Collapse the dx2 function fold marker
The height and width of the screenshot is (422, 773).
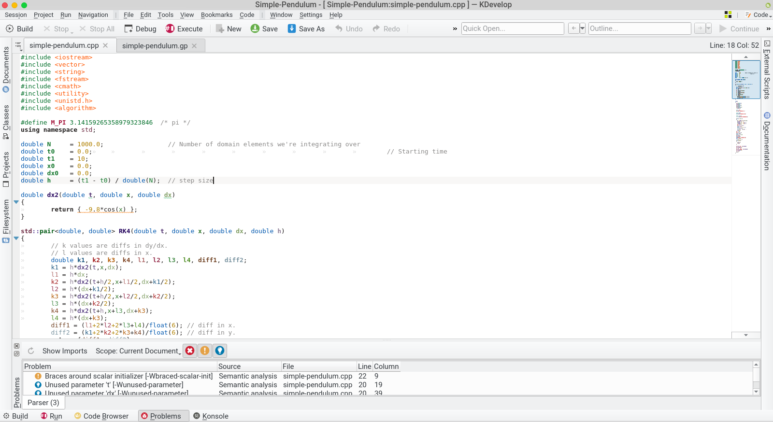pos(16,202)
